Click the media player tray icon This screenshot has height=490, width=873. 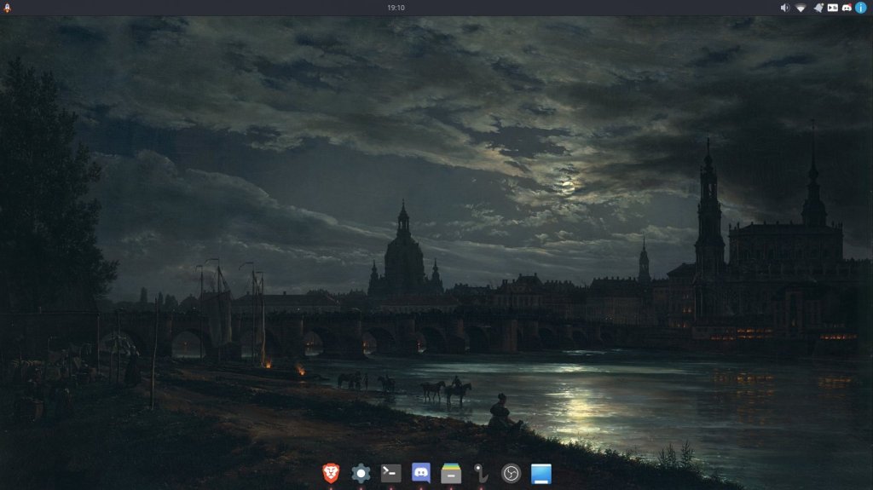pyautogui.click(x=832, y=8)
